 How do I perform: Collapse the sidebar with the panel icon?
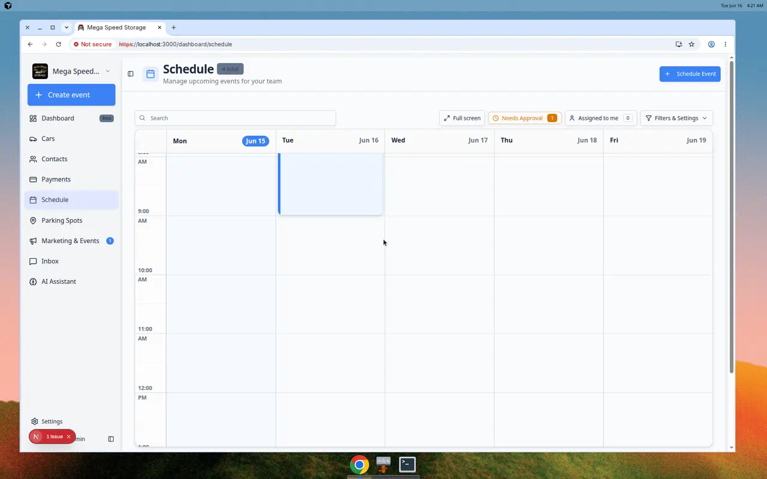(131, 74)
